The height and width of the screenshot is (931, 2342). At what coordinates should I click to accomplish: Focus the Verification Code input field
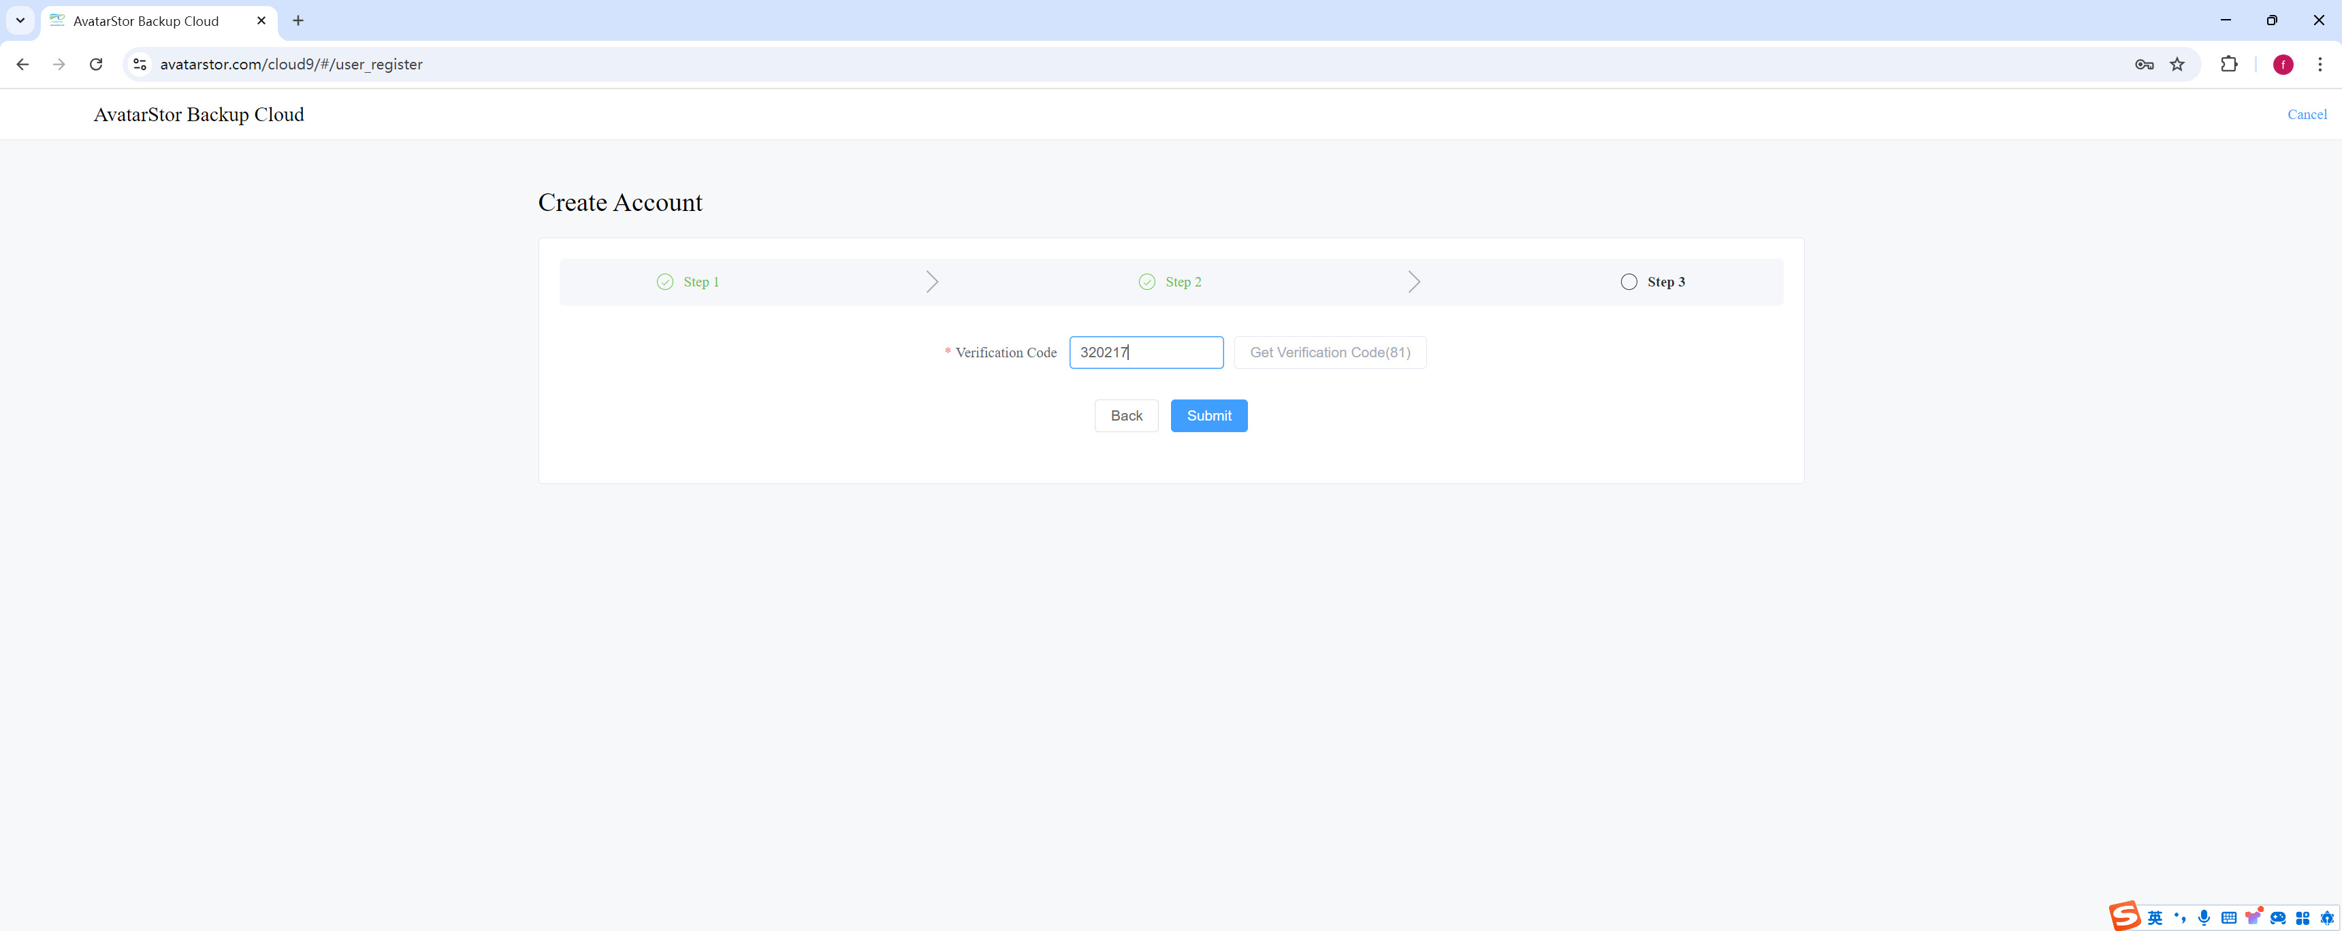1146,353
